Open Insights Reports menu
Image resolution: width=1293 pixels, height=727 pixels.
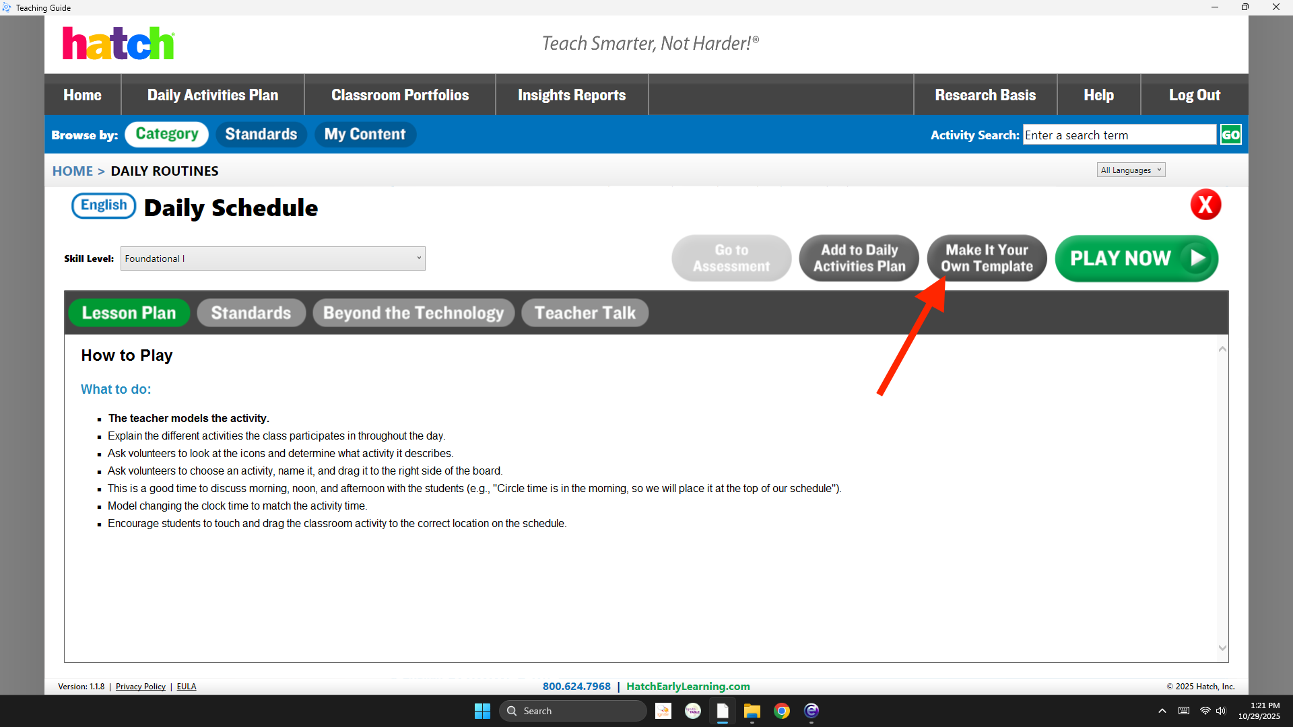click(x=572, y=95)
